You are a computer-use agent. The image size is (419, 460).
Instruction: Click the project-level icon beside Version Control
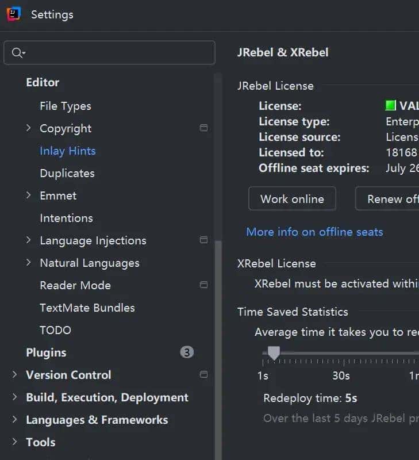[203, 374]
